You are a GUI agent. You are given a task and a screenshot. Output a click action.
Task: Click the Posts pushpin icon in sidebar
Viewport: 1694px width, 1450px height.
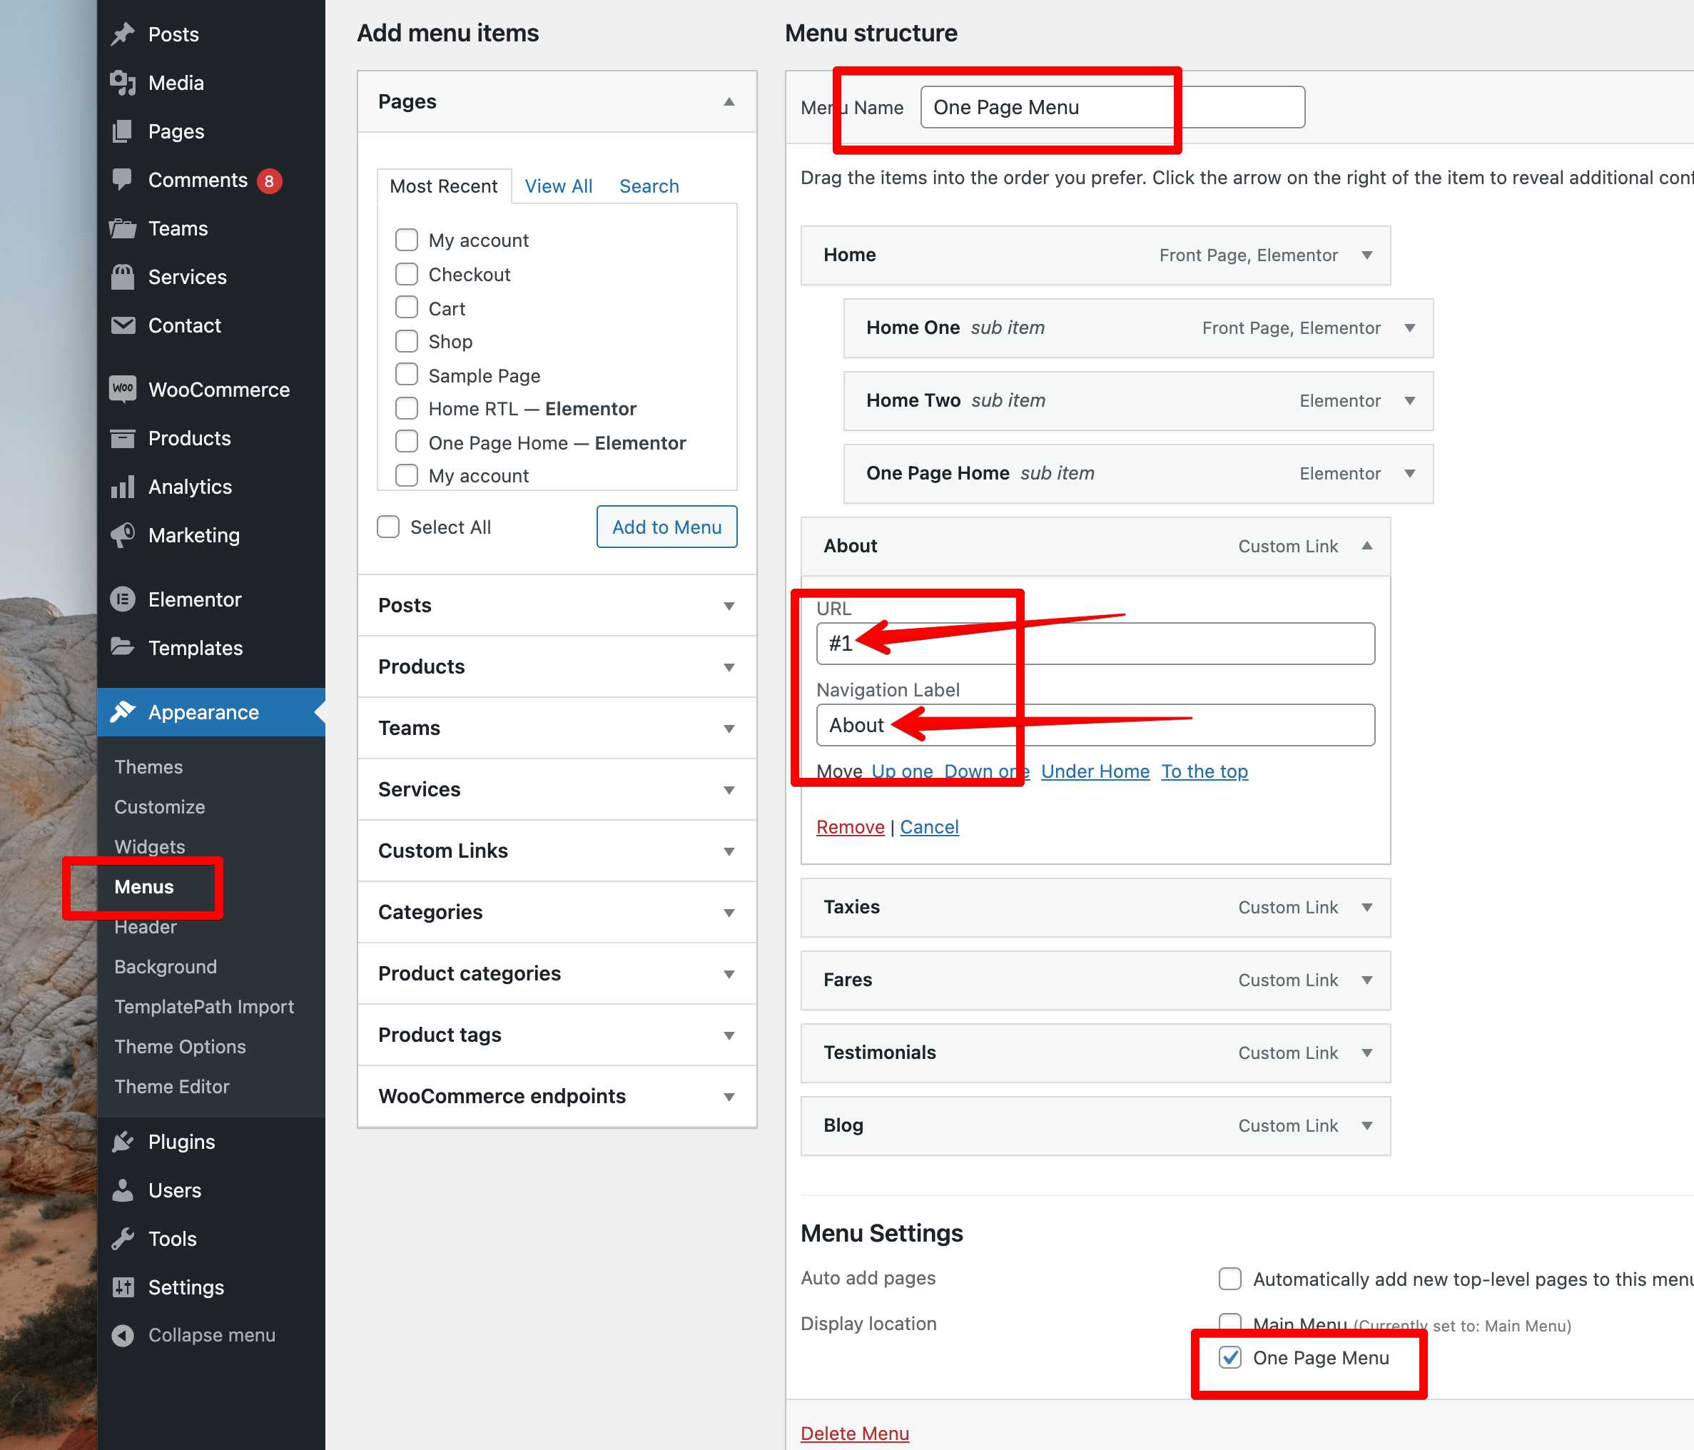(x=123, y=34)
